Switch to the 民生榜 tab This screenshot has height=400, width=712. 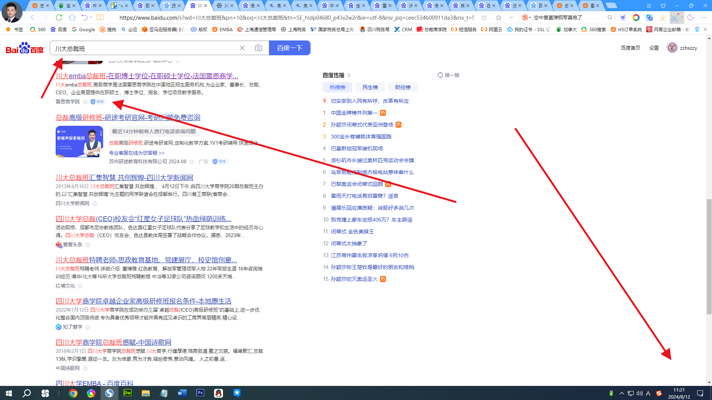(370, 87)
